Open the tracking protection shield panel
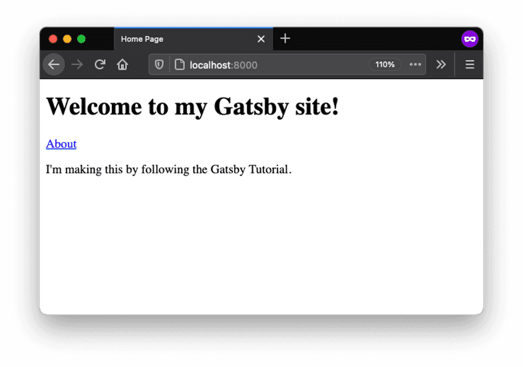This screenshot has width=523, height=367. (x=159, y=64)
